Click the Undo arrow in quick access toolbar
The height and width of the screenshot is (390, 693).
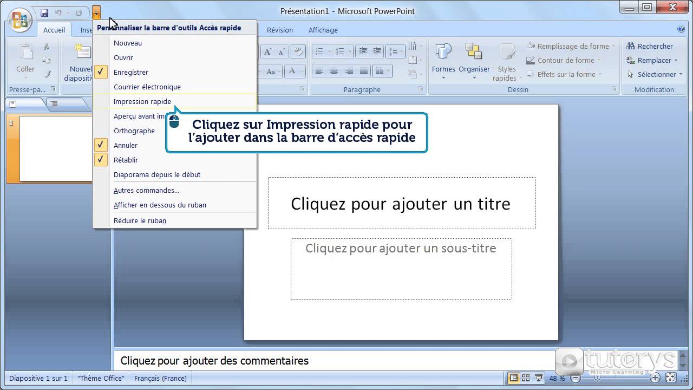(x=58, y=12)
